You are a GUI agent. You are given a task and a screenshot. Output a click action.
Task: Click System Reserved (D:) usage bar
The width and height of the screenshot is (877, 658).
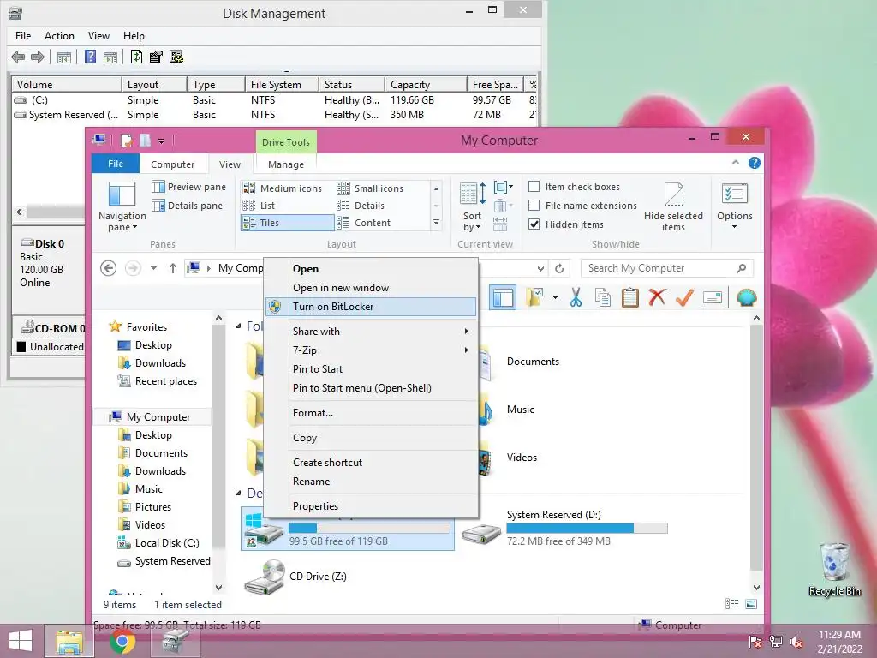587,528
